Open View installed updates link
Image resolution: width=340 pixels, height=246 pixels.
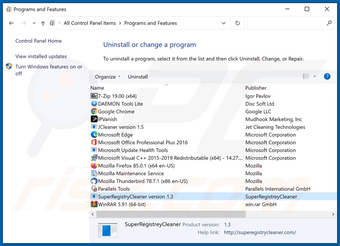[x=41, y=56]
